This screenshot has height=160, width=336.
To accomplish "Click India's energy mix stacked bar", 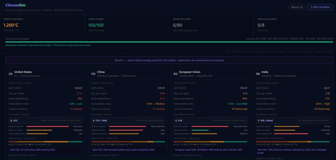I will point(293,142).
